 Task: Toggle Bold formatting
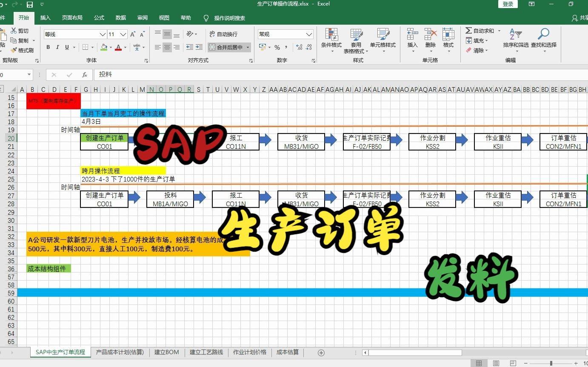(x=48, y=47)
